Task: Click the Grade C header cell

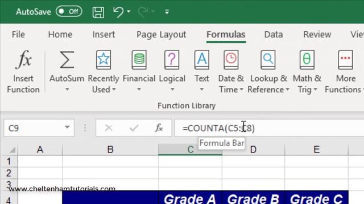Action: (316, 198)
